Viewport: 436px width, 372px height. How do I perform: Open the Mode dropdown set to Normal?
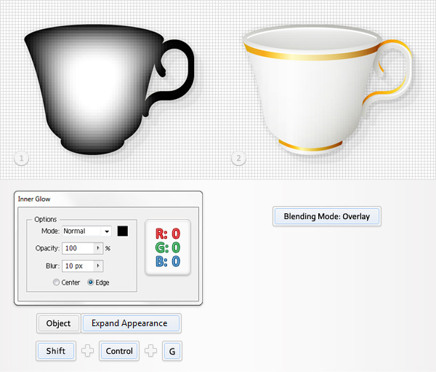tap(86, 231)
